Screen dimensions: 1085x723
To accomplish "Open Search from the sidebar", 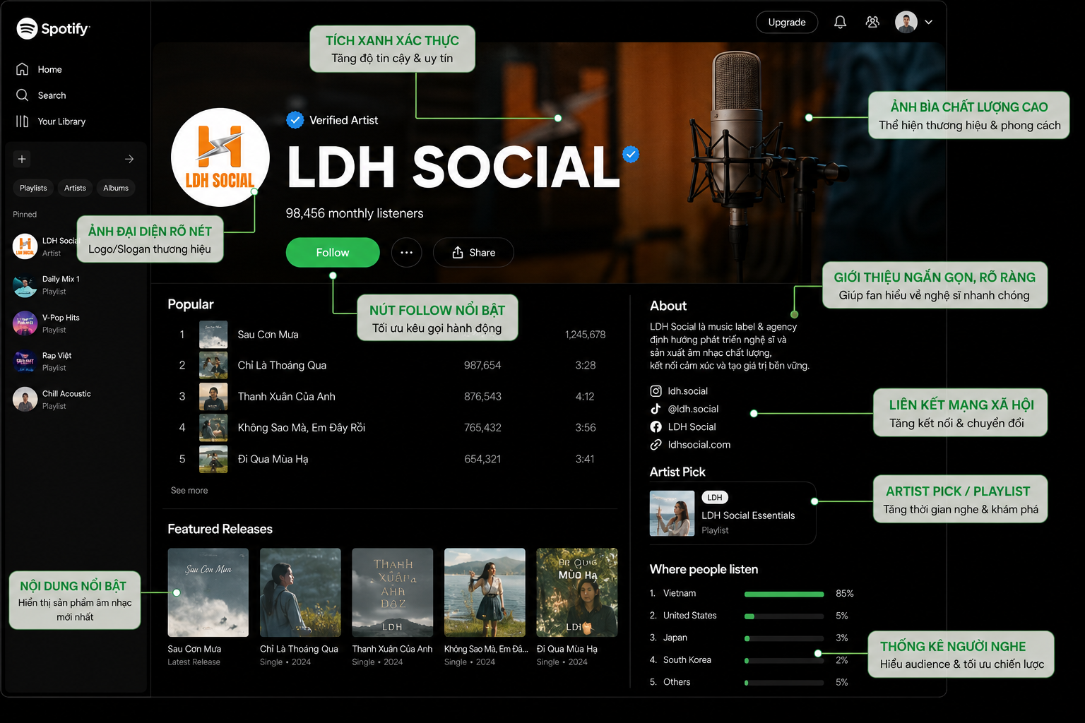I will [41, 95].
